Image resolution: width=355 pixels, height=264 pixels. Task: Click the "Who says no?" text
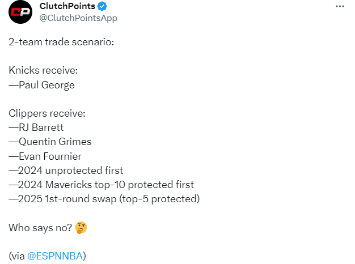[x=40, y=228]
